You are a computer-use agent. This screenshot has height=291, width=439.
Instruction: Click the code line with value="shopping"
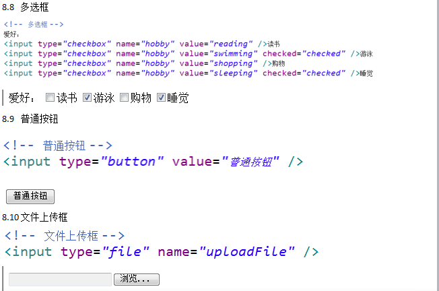click(144, 63)
